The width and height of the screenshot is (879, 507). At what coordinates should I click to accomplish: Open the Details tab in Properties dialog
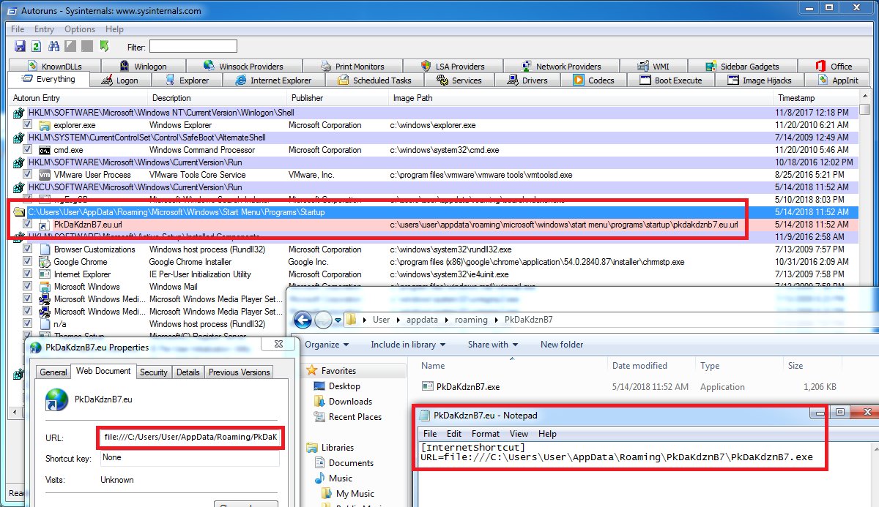[188, 372]
